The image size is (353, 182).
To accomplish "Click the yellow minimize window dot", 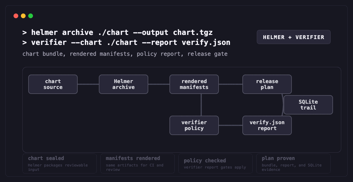I will tap(23, 16).
